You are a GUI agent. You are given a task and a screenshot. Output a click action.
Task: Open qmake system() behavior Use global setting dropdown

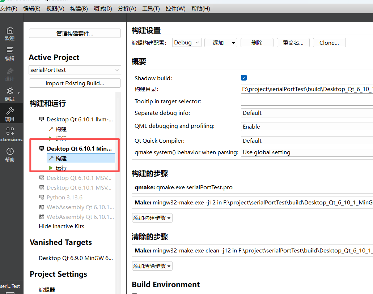[x=307, y=152]
